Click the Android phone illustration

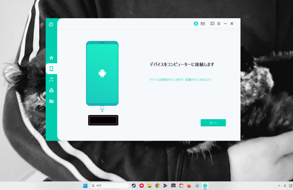[x=102, y=73]
